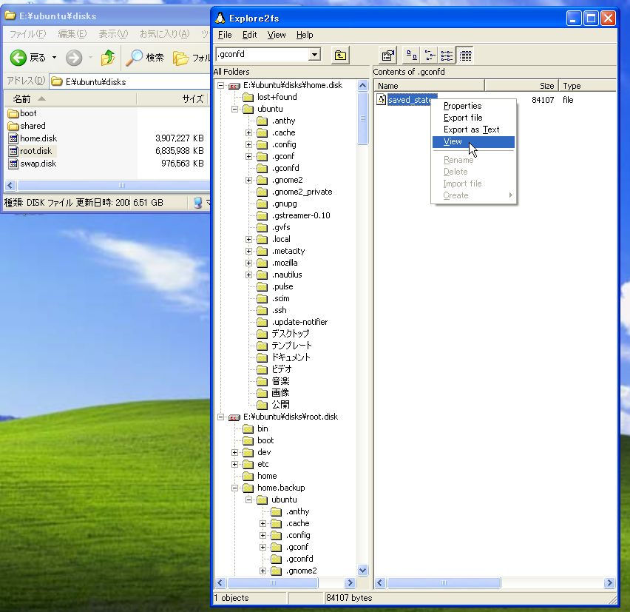Screen dimensions: 630x612
Task: Select the home.disk file icon in Explorer window
Action: point(13,138)
